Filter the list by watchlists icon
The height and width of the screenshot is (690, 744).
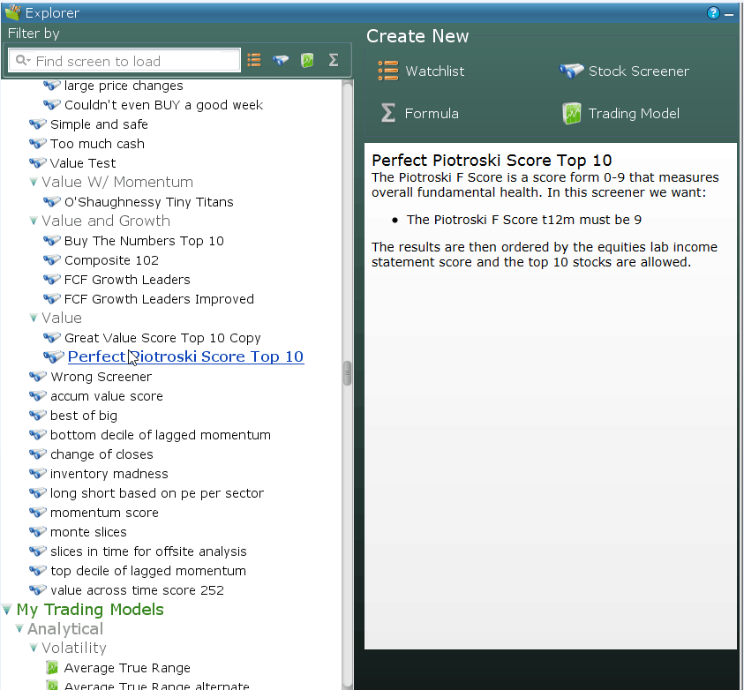254,60
